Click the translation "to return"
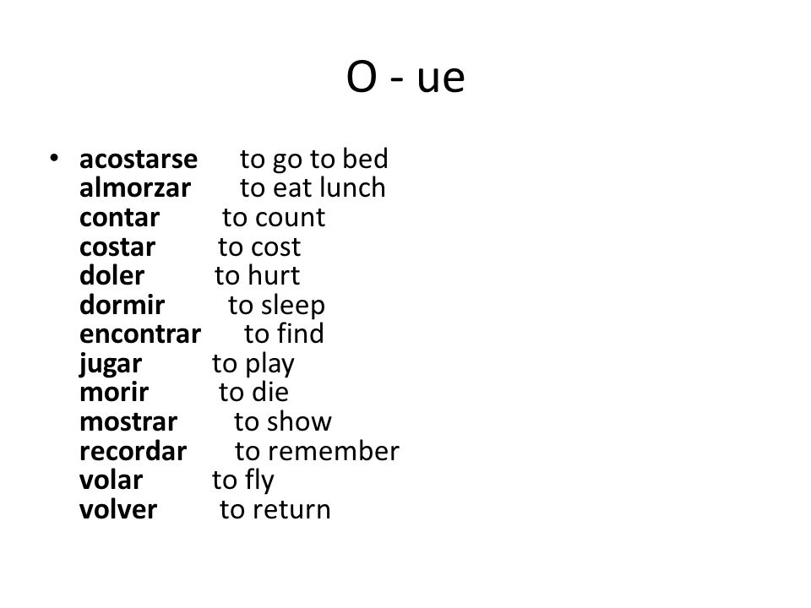This screenshot has height=608, width=811. [x=275, y=510]
